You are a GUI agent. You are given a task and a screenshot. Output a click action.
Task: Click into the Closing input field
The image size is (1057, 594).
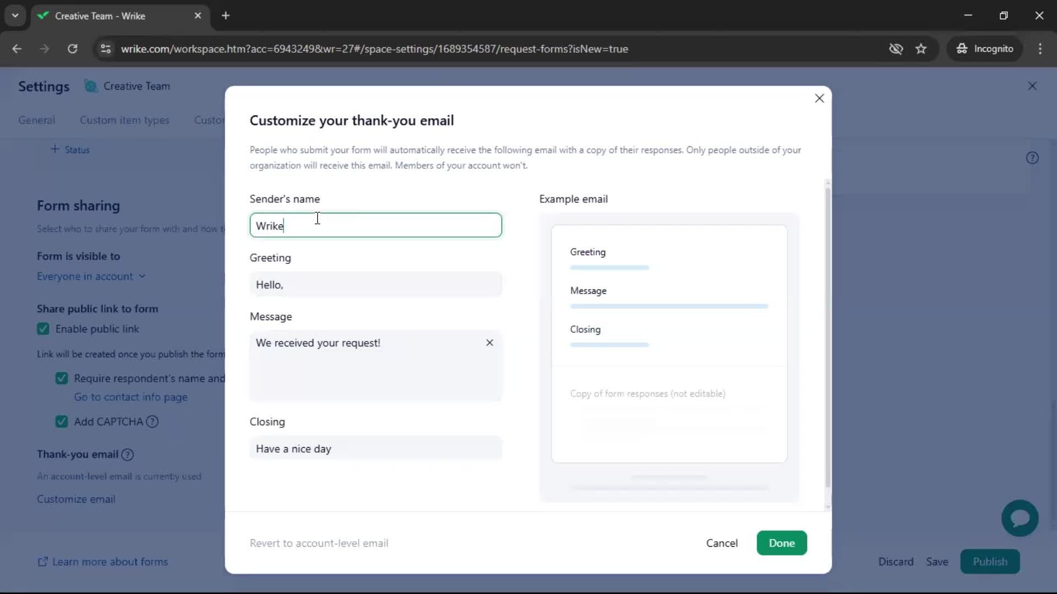tap(375, 449)
